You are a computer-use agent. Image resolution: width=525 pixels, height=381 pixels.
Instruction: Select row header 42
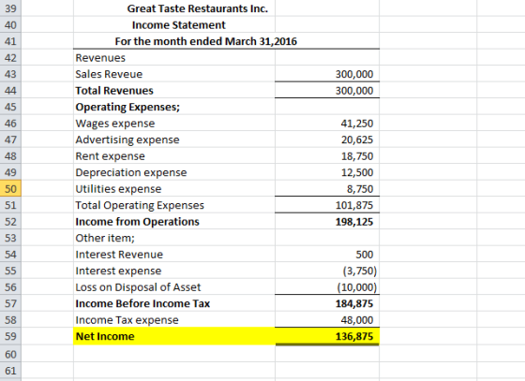pyautogui.click(x=10, y=57)
